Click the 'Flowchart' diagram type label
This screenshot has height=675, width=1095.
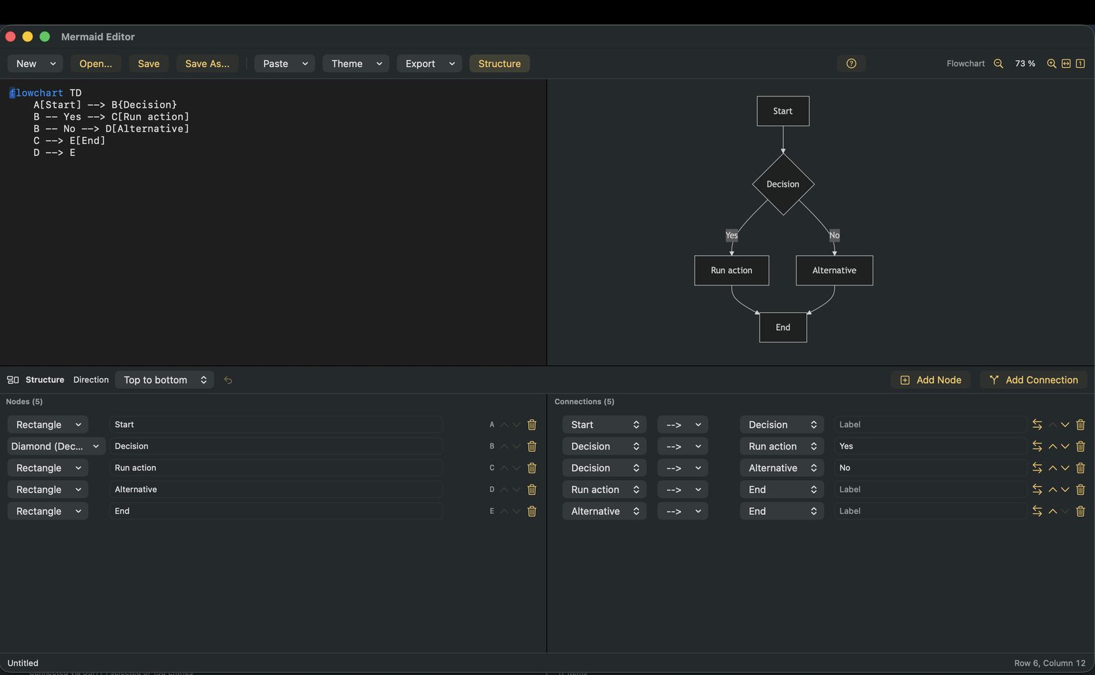tap(966, 64)
